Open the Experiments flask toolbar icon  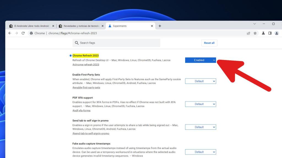(263, 33)
